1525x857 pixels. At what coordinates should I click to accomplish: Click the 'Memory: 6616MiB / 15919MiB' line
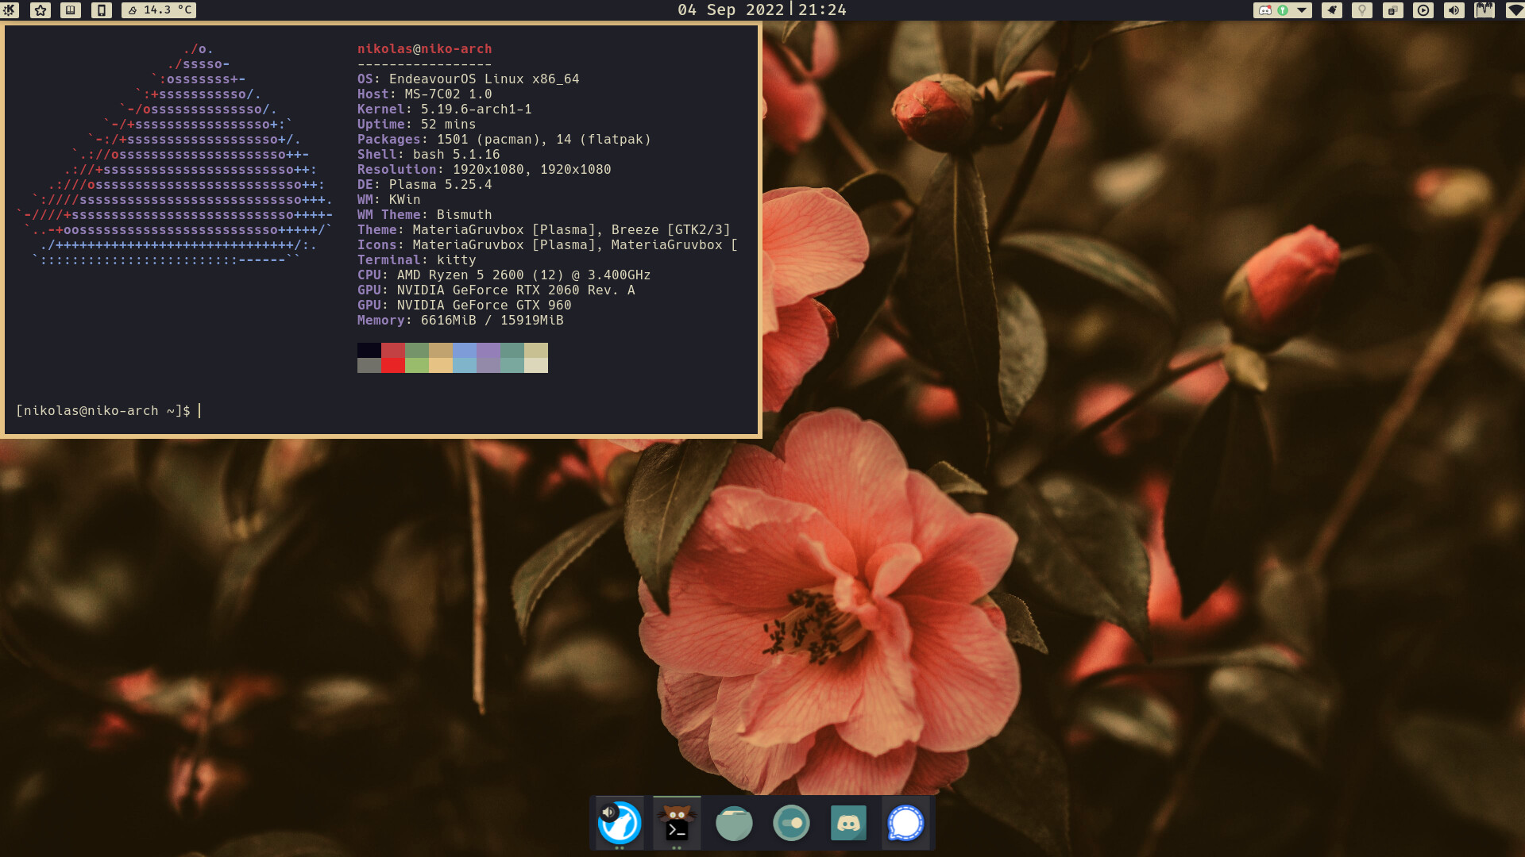coord(460,321)
